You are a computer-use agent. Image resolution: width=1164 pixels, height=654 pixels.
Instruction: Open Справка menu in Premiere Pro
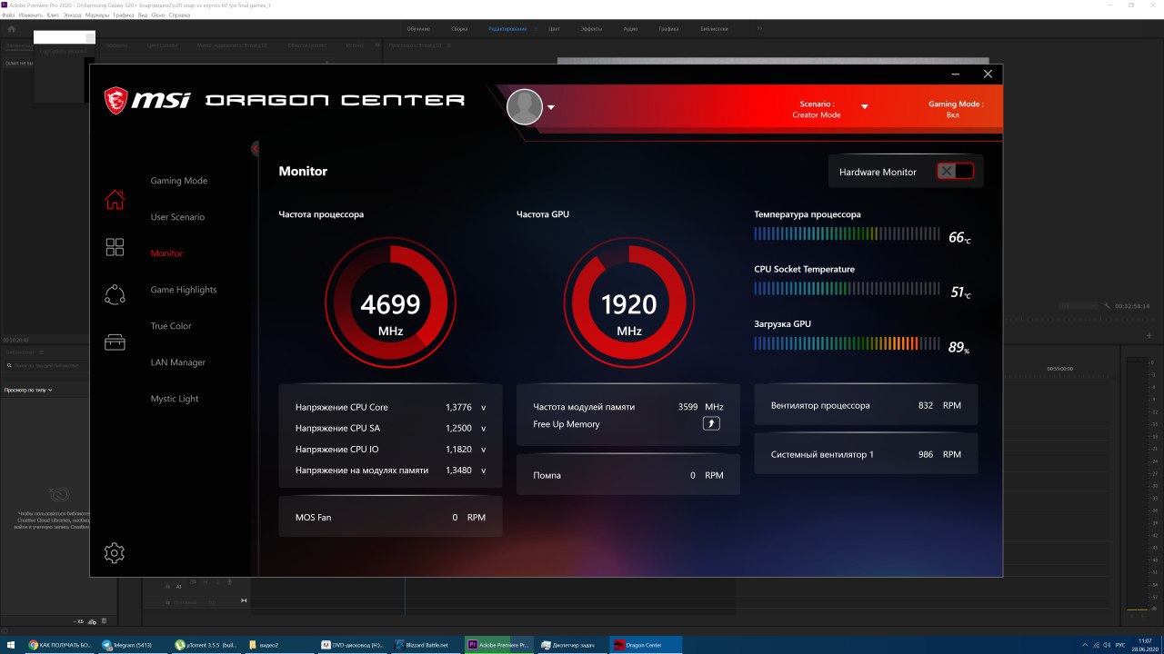tap(179, 15)
